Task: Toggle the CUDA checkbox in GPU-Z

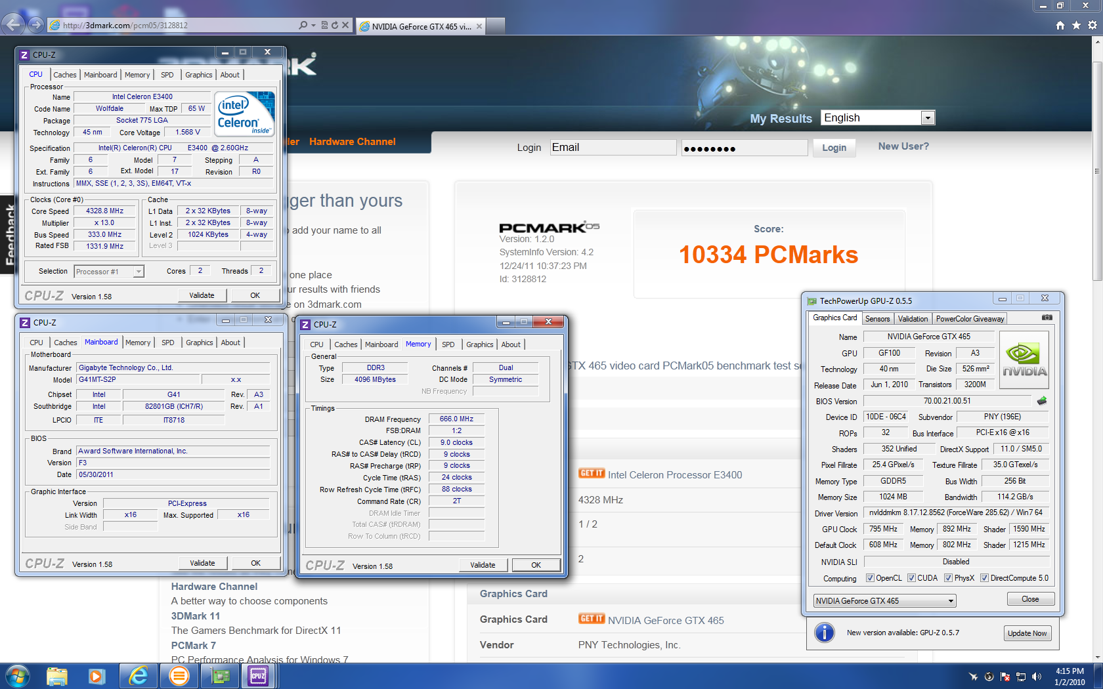Action: pos(911,578)
